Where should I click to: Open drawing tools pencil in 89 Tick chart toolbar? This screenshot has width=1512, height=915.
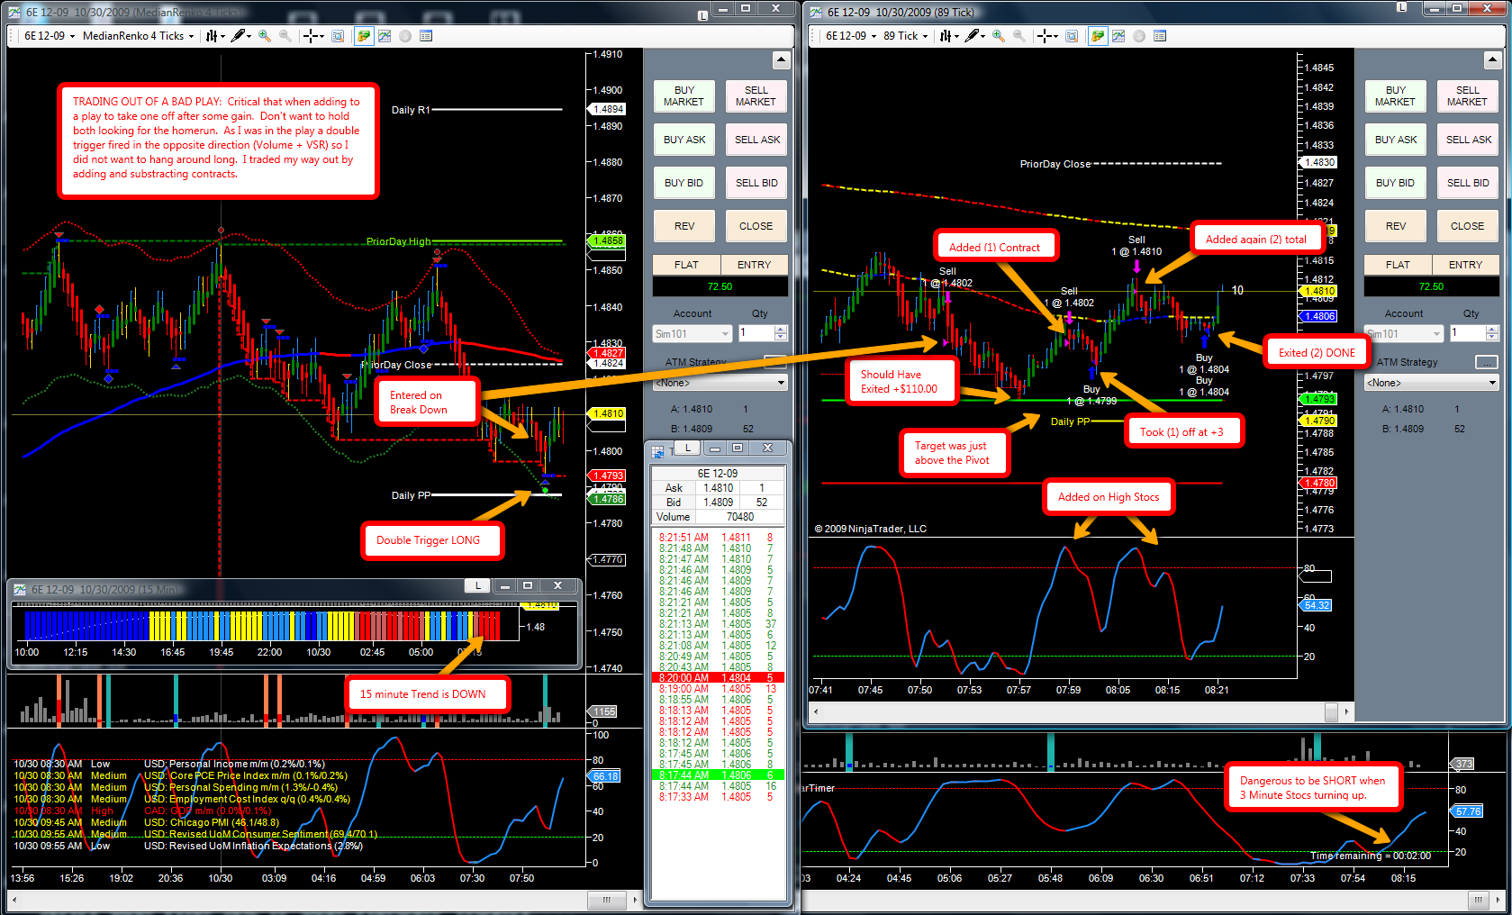point(973,36)
